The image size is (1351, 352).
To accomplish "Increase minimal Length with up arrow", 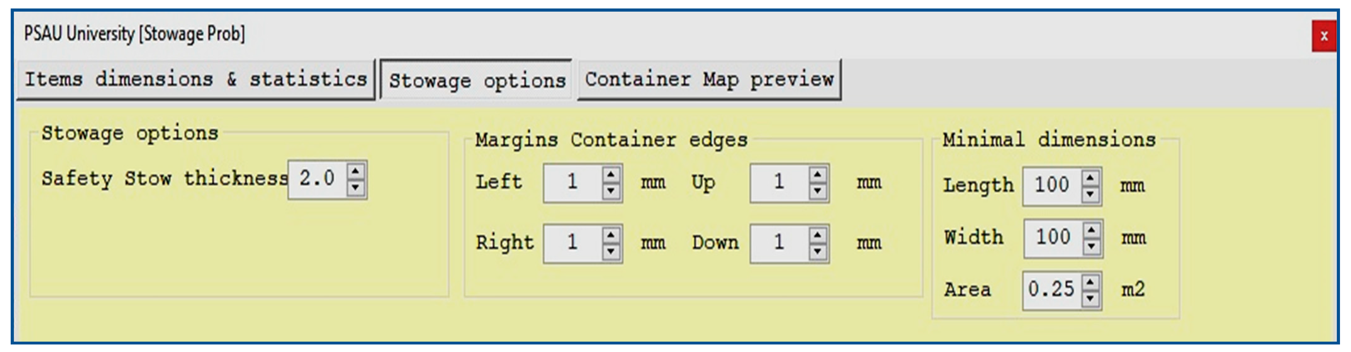I will point(1090,178).
